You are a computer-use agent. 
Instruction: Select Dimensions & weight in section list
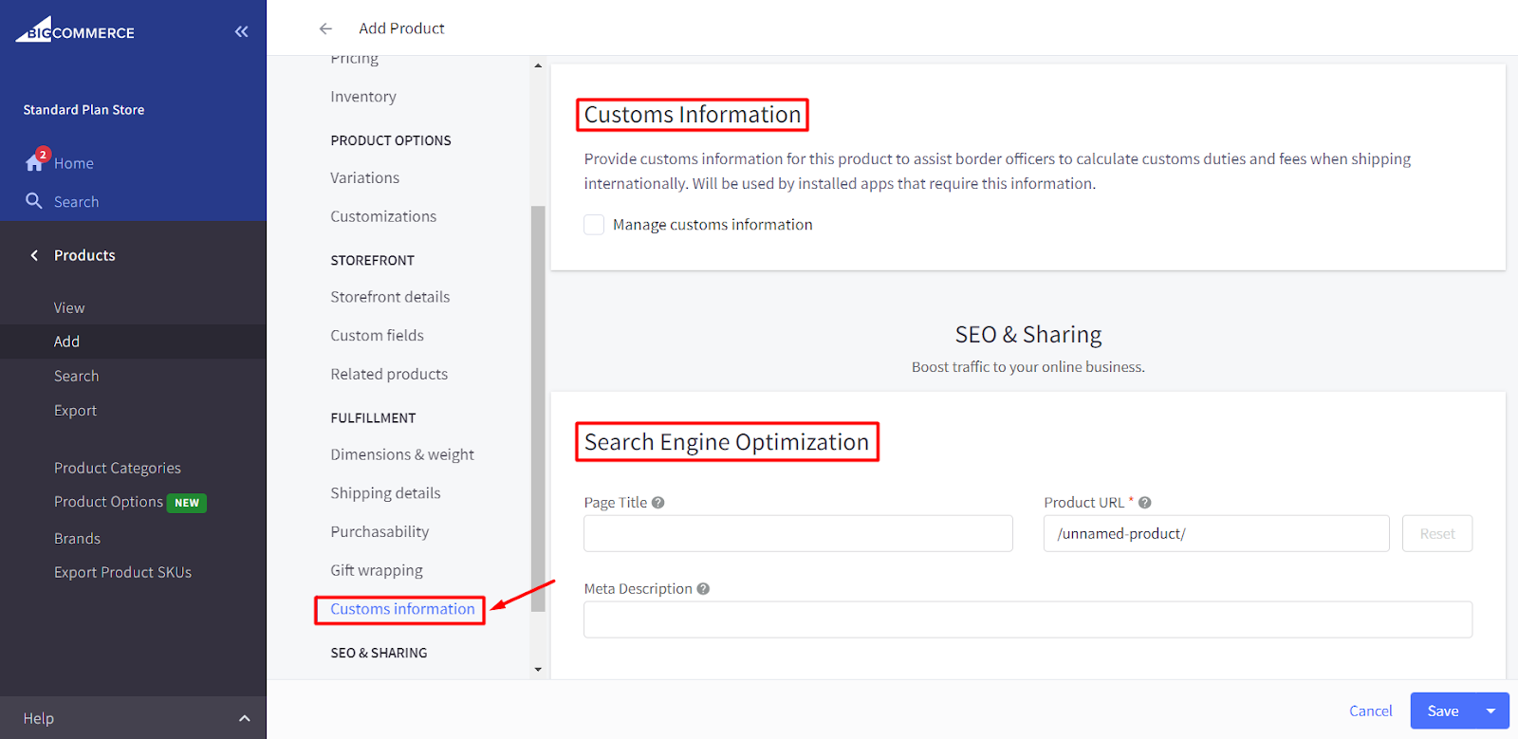pyautogui.click(x=402, y=454)
